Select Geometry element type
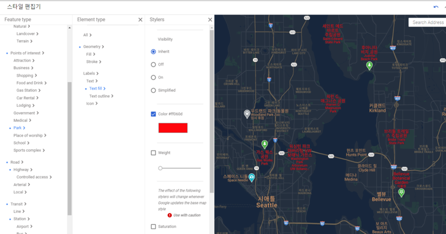This screenshot has height=234, width=446. click(93, 47)
